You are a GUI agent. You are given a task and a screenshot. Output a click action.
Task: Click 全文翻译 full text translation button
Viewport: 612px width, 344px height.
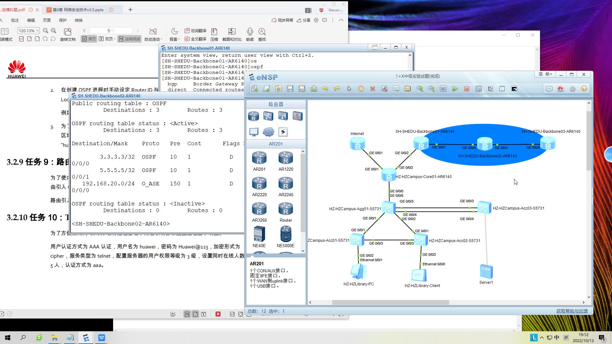[x=195, y=39]
